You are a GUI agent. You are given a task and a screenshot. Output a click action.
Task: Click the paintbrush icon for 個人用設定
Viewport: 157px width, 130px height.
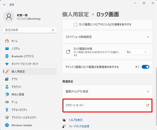coord(7,72)
